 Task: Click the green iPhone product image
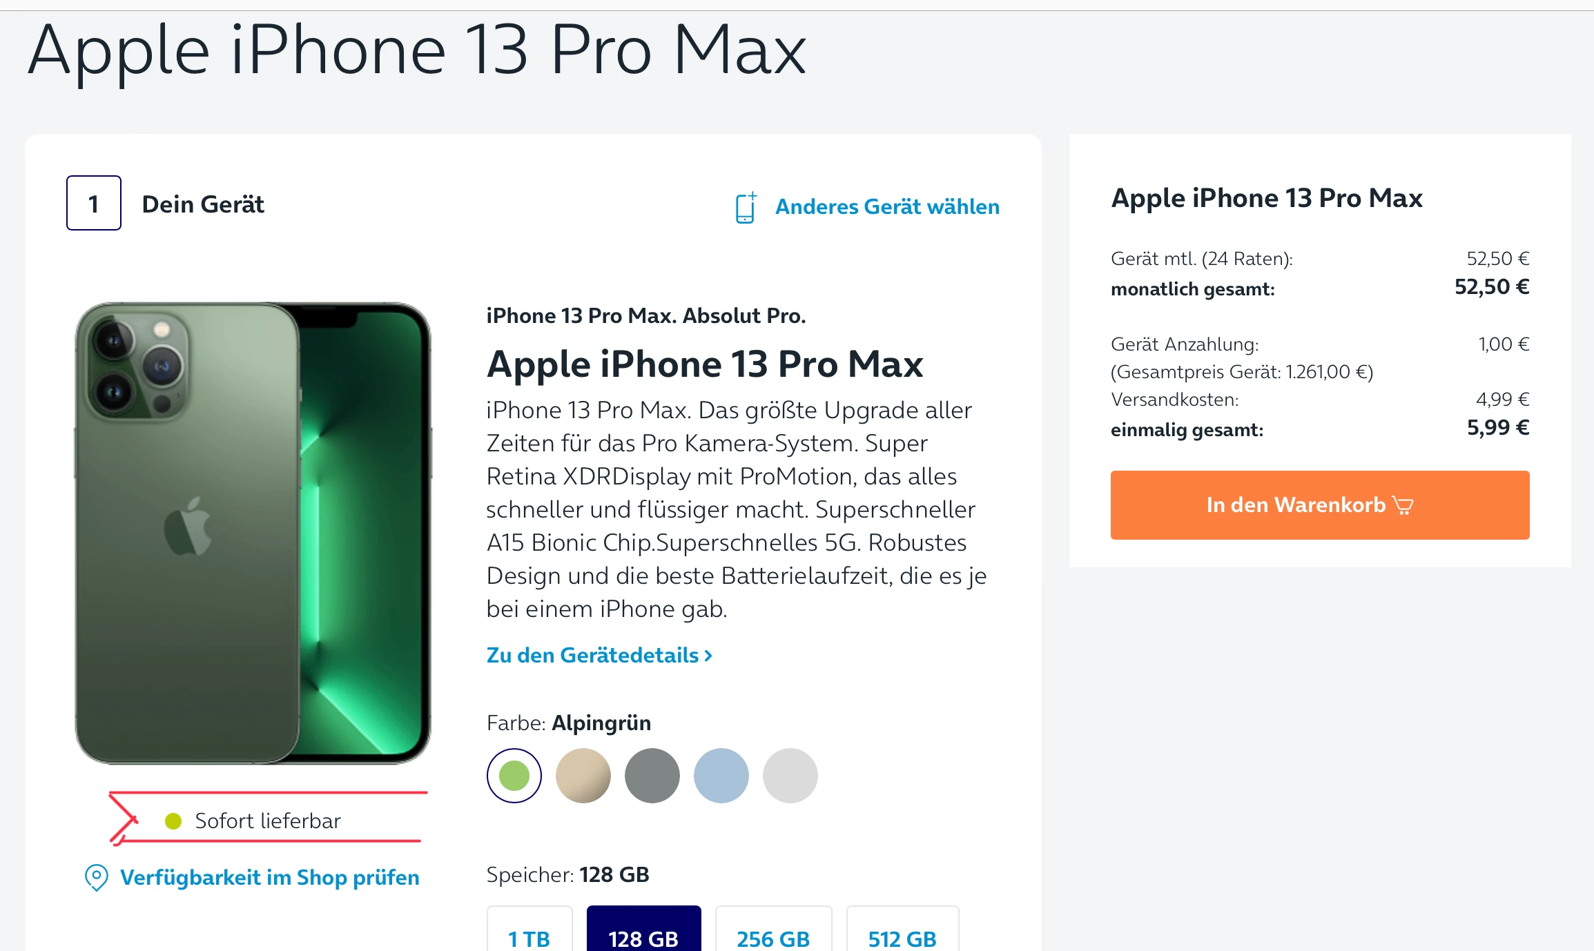tap(253, 533)
